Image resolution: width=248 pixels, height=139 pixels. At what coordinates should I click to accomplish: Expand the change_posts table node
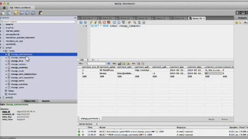click(x=6, y=71)
